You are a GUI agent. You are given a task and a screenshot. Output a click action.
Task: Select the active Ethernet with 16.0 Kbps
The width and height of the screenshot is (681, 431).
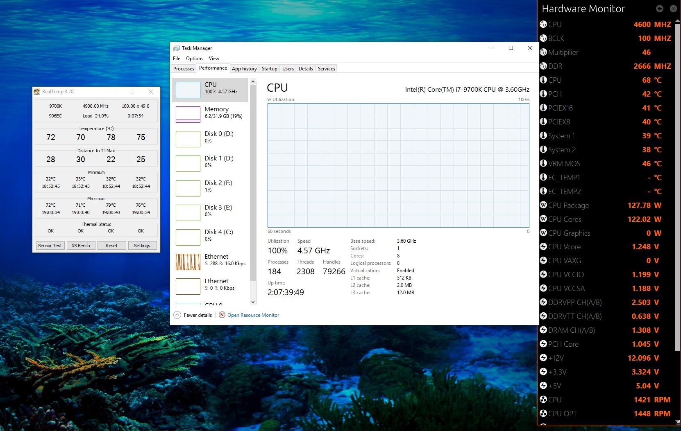click(x=210, y=262)
